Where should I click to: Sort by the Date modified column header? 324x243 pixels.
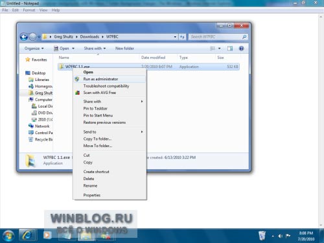click(153, 58)
